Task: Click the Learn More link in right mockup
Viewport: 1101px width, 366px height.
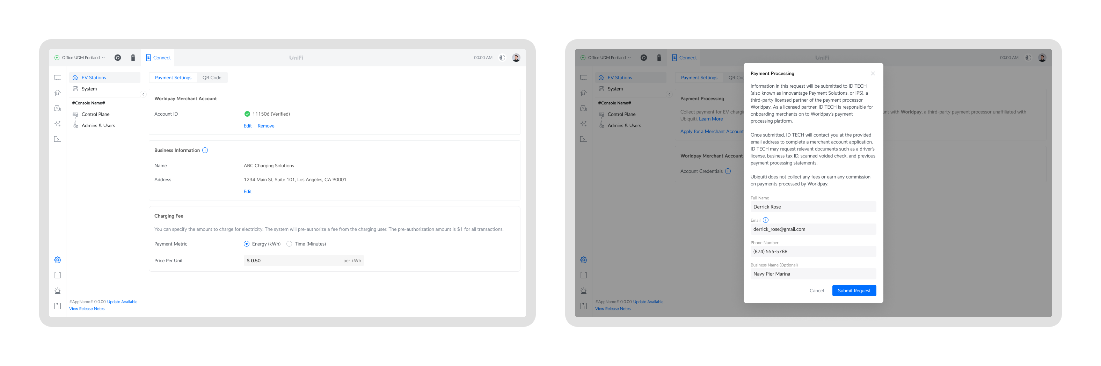Action: [711, 119]
